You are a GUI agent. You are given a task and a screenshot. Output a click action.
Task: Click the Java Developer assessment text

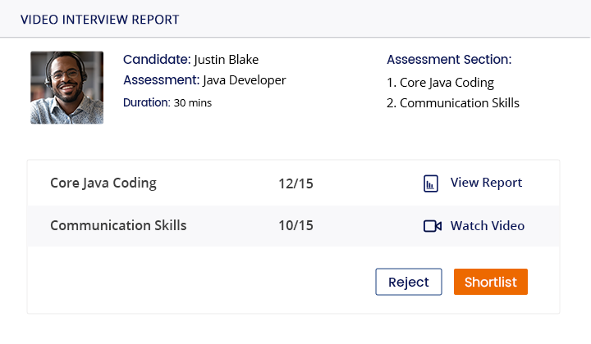point(245,80)
